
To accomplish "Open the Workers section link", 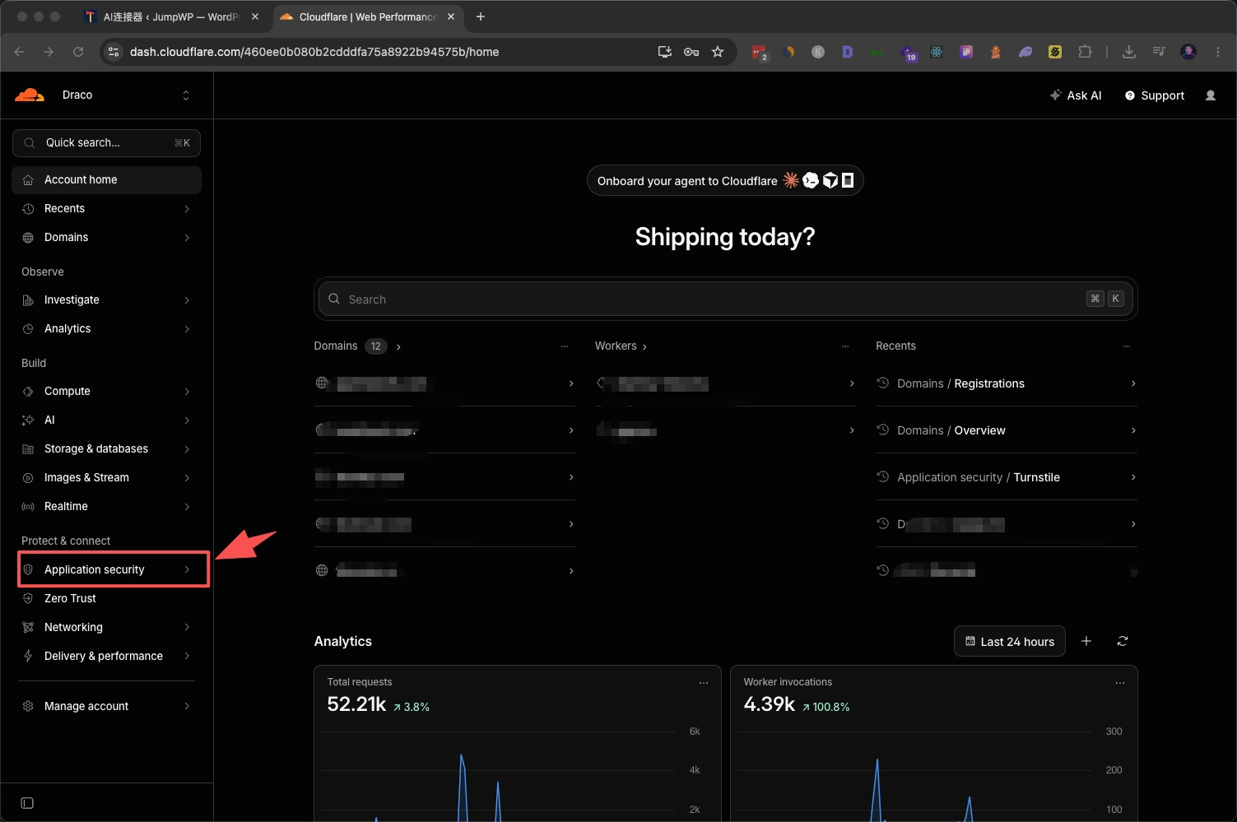I will 621,346.
